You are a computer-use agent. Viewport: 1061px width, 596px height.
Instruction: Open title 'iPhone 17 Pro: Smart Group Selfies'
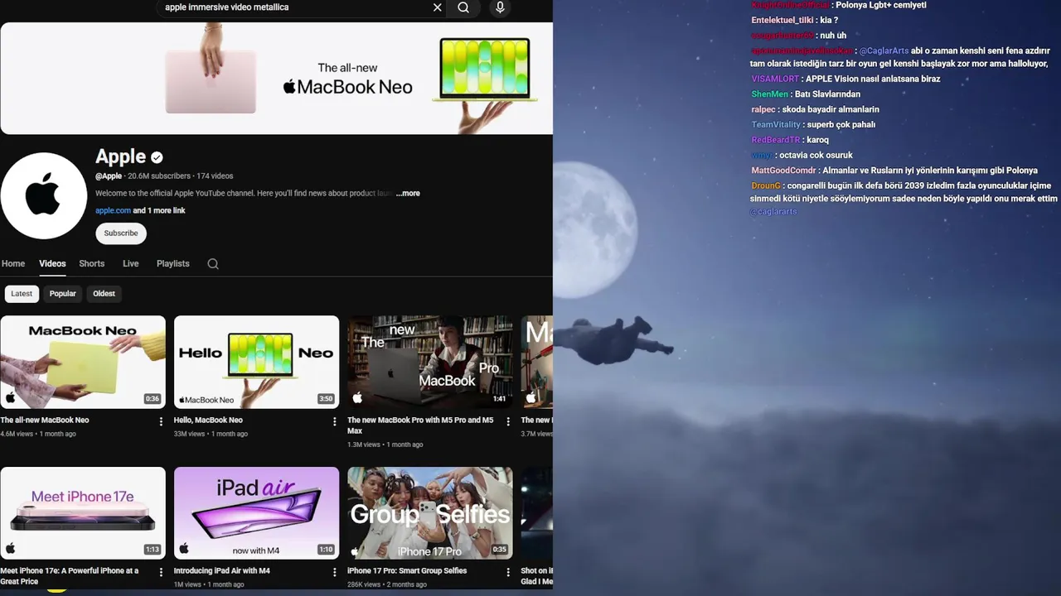(407, 571)
